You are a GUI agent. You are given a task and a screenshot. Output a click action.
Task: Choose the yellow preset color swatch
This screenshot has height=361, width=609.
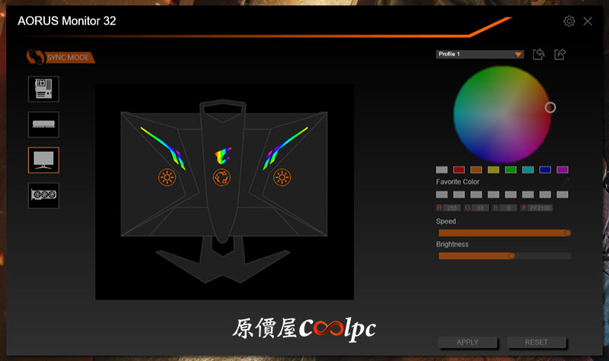coord(493,169)
